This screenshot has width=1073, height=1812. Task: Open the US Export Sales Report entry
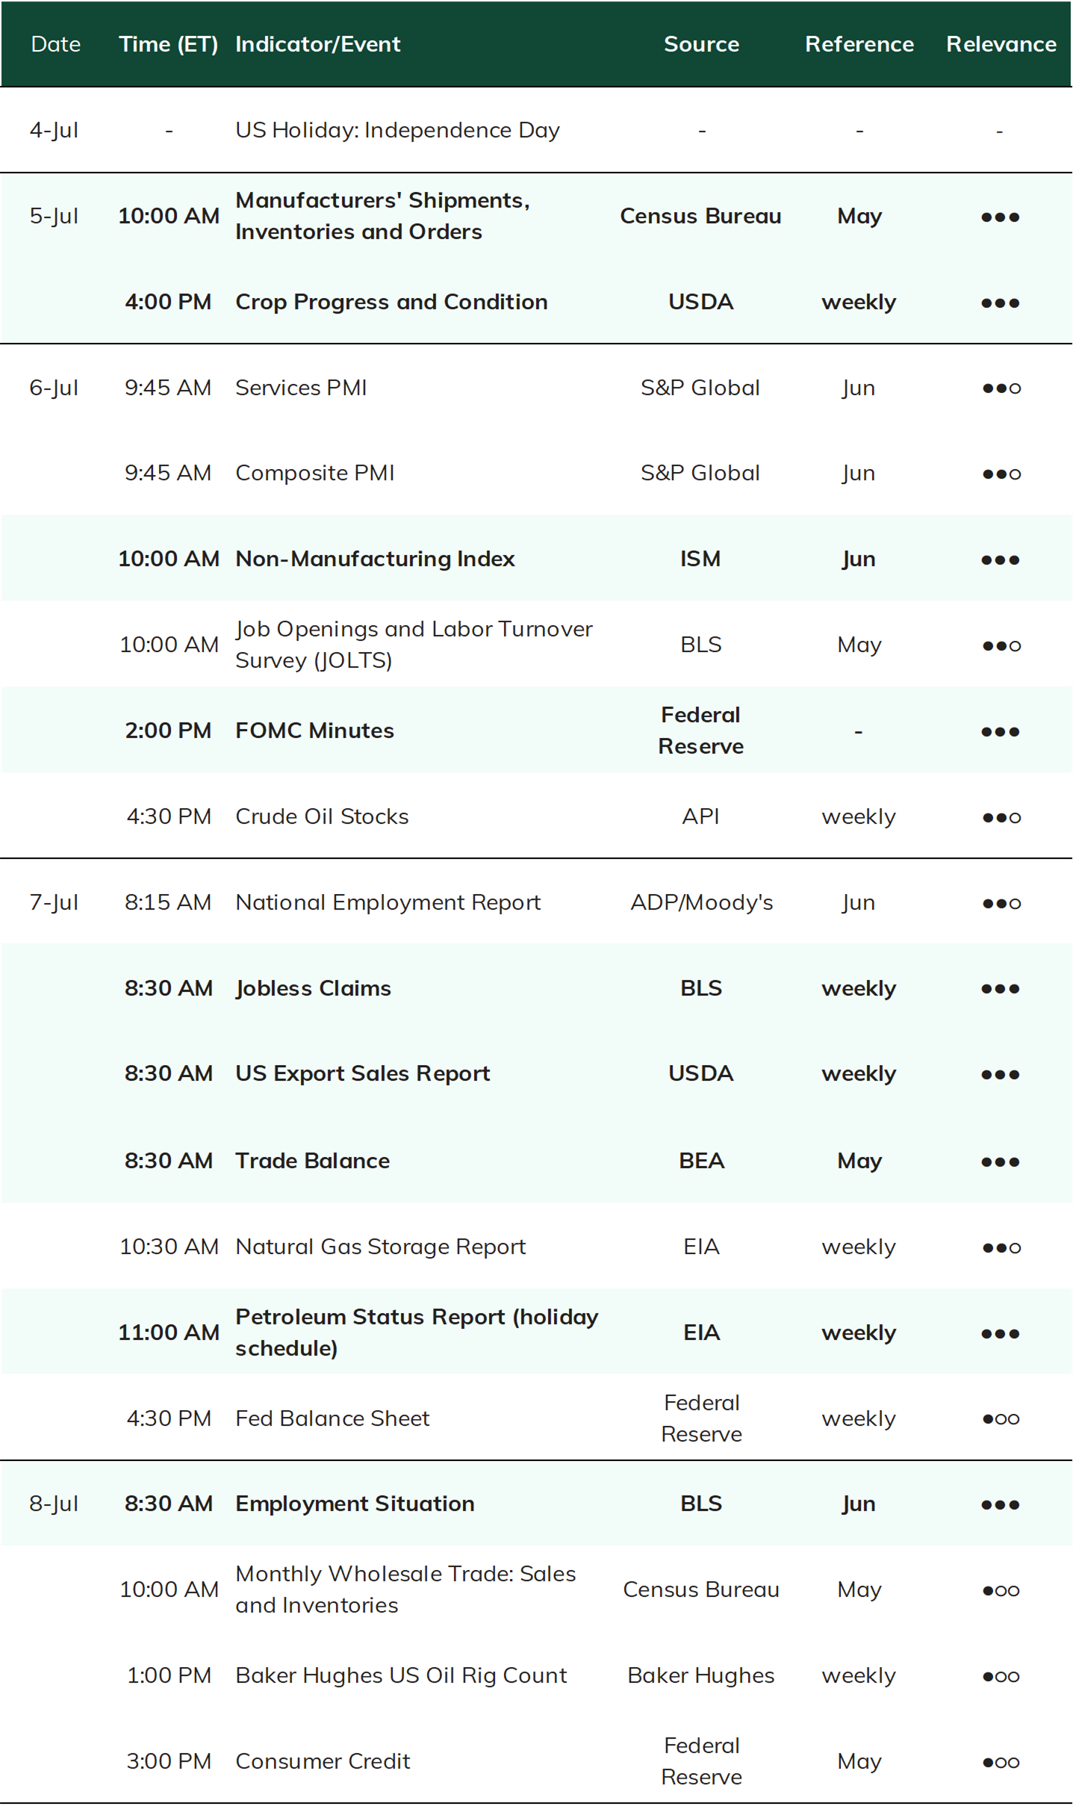(x=362, y=1073)
